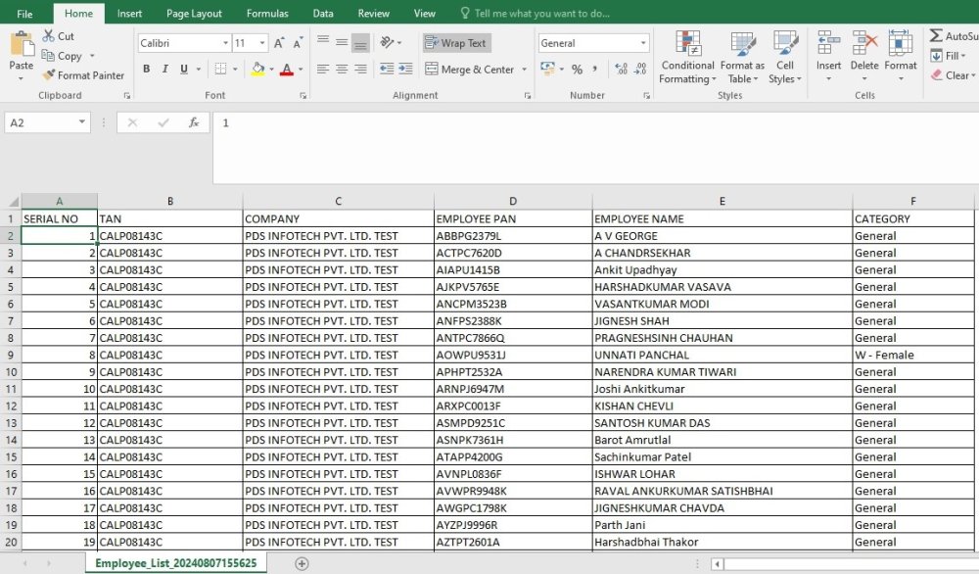Click the Paste clipboard icon

22,45
